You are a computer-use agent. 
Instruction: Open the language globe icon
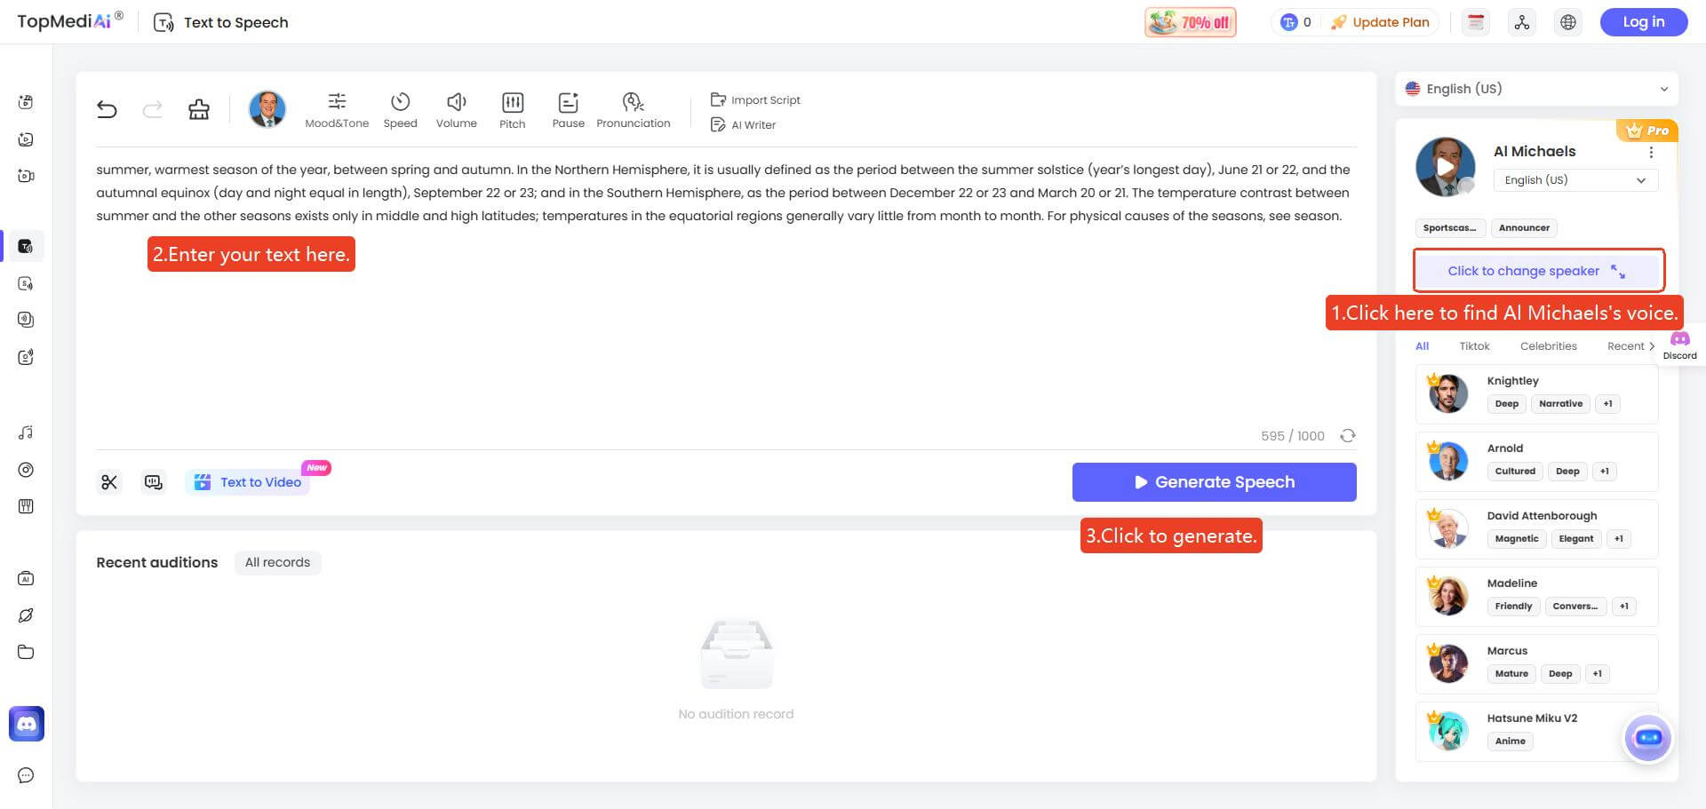point(1568,22)
